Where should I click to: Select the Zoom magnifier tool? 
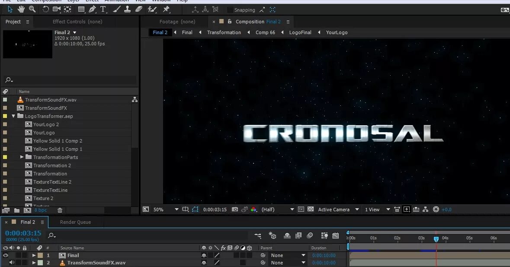(x=32, y=10)
